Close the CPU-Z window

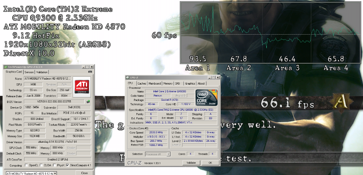coord(217,78)
